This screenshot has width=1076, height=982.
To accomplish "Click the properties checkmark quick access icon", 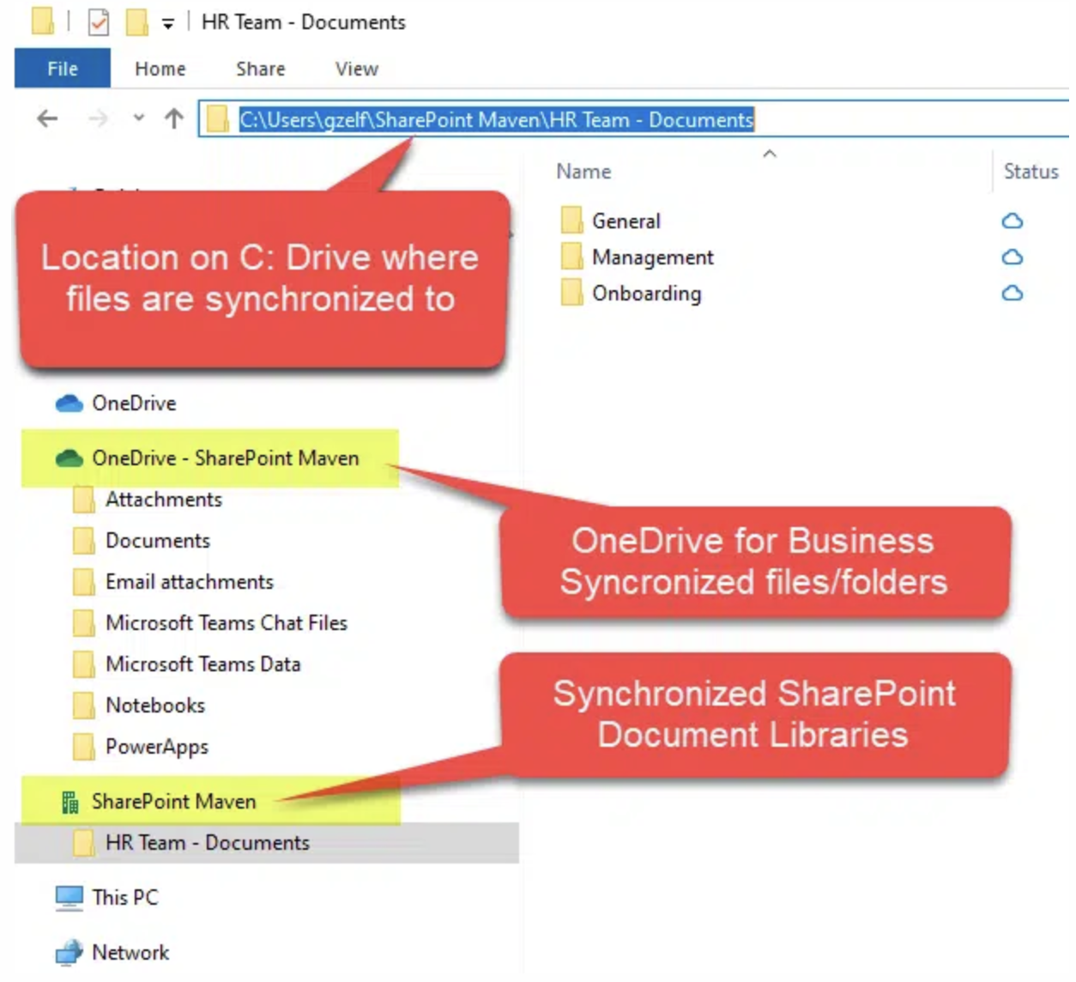I will tap(99, 22).
